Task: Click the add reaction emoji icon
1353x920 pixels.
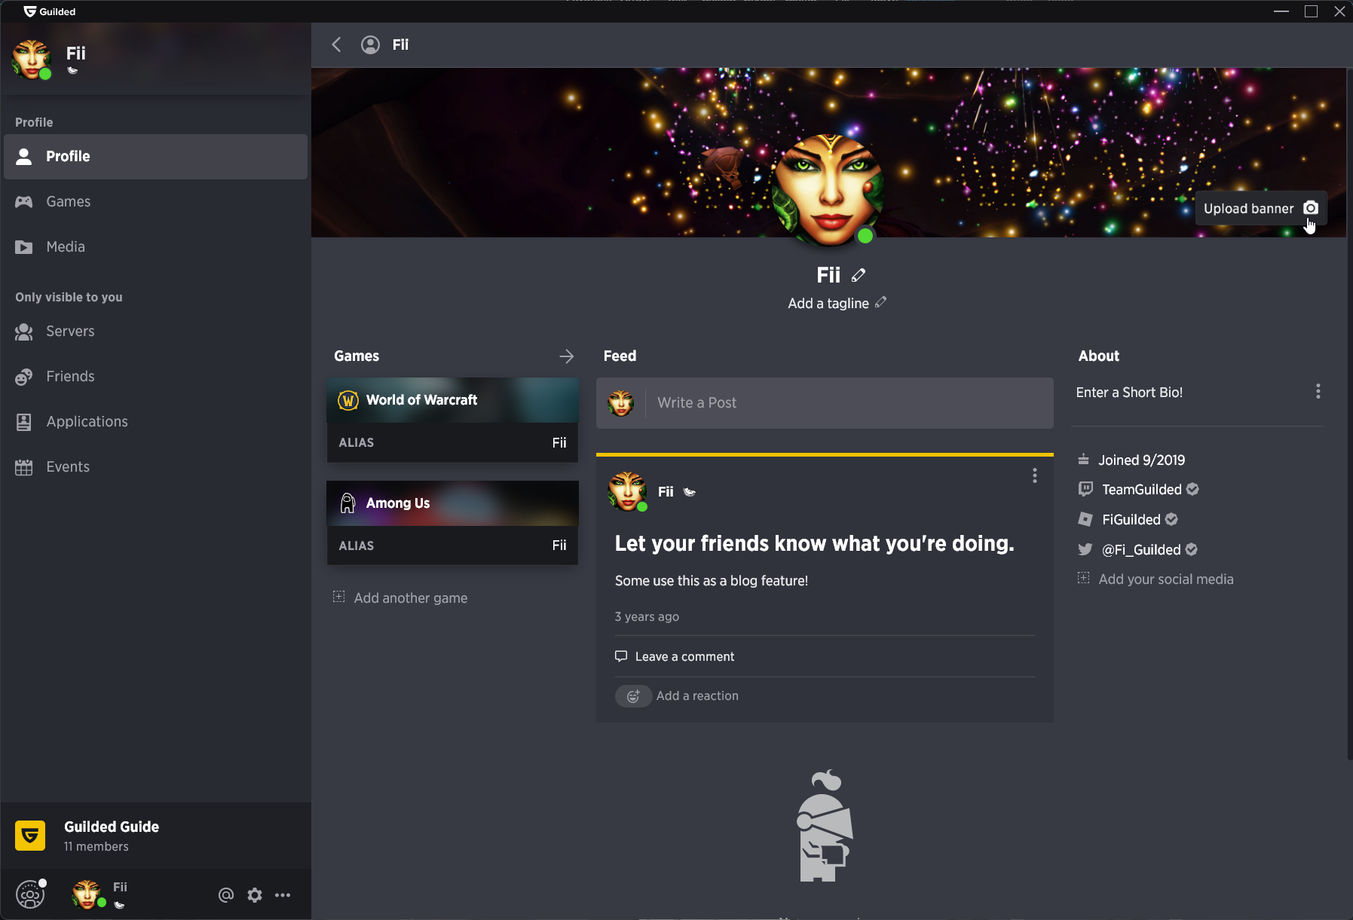Action: click(633, 696)
